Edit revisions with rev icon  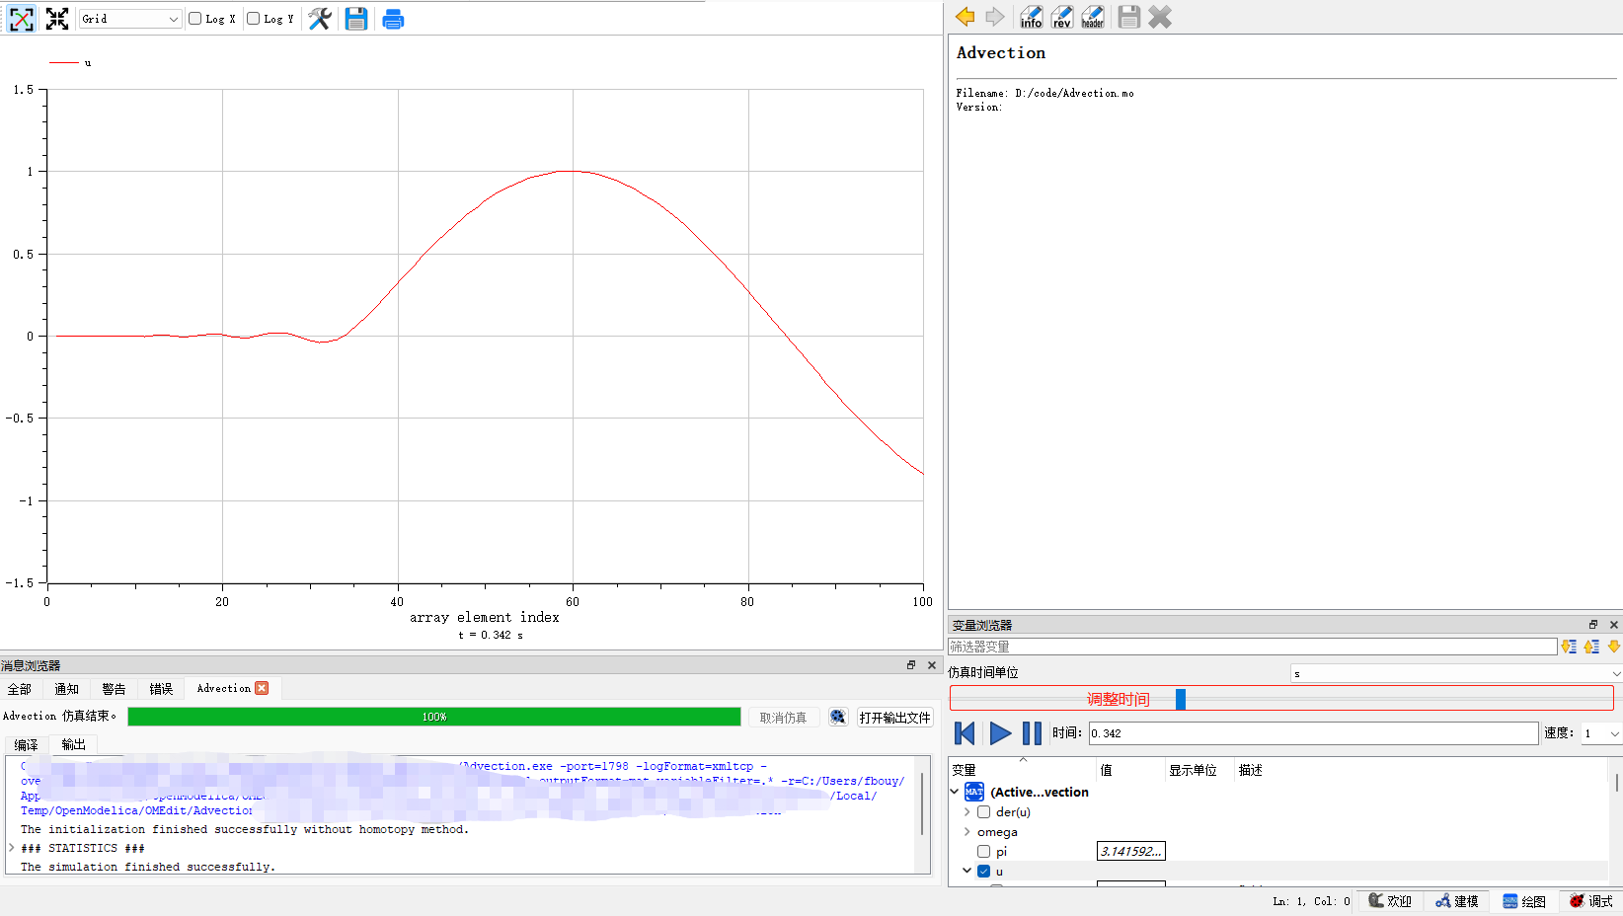pos(1062,17)
